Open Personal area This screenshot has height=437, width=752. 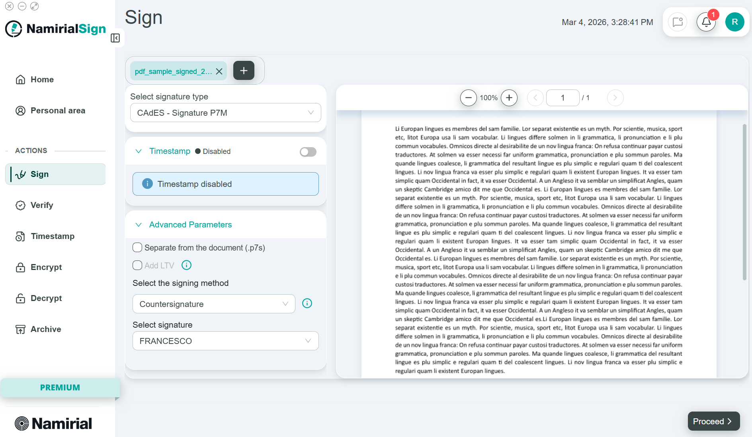coord(56,111)
